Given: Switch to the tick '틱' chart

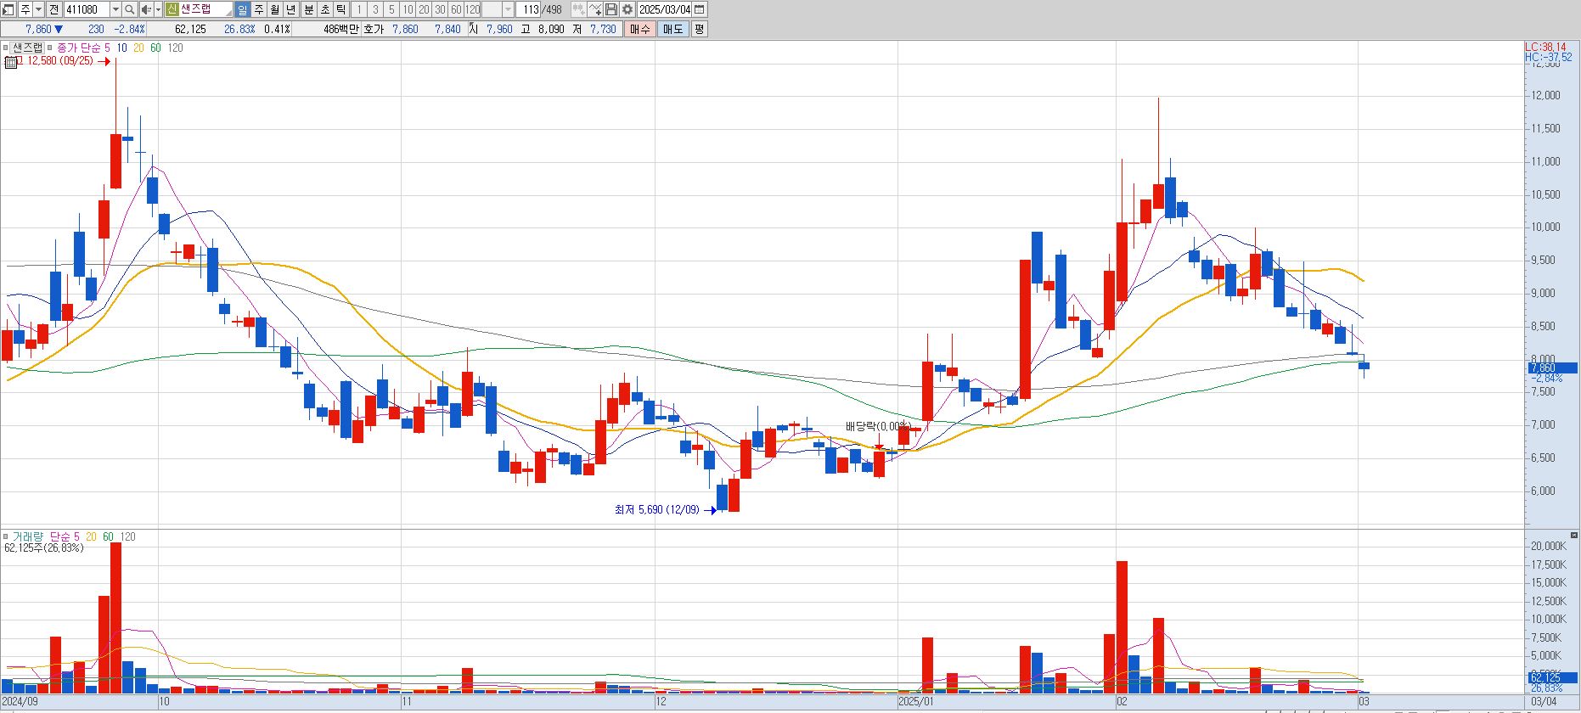Looking at the screenshot, I should pyautogui.click(x=340, y=9).
